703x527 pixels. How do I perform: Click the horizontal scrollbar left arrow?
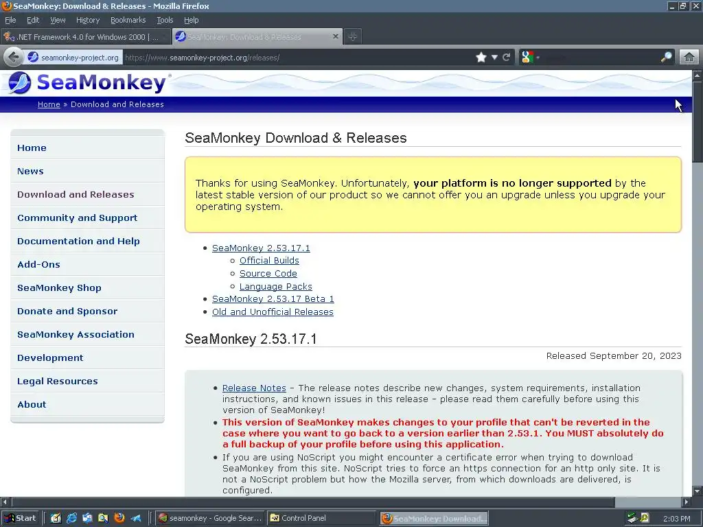coord(5,502)
